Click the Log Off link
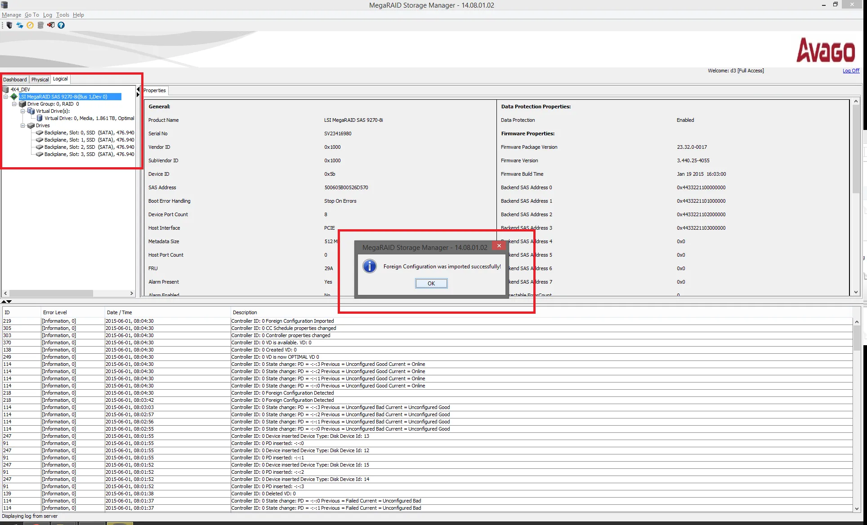 point(850,71)
